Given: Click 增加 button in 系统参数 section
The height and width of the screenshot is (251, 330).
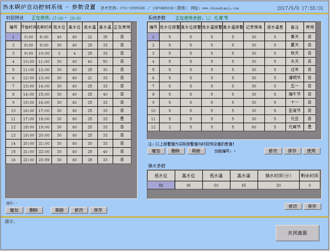Looking at the screenshot, I should [156, 151].
